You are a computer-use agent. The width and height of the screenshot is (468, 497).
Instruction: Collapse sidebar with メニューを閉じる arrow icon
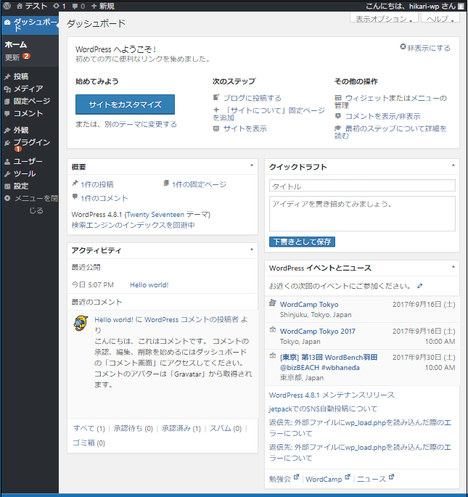(x=7, y=198)
